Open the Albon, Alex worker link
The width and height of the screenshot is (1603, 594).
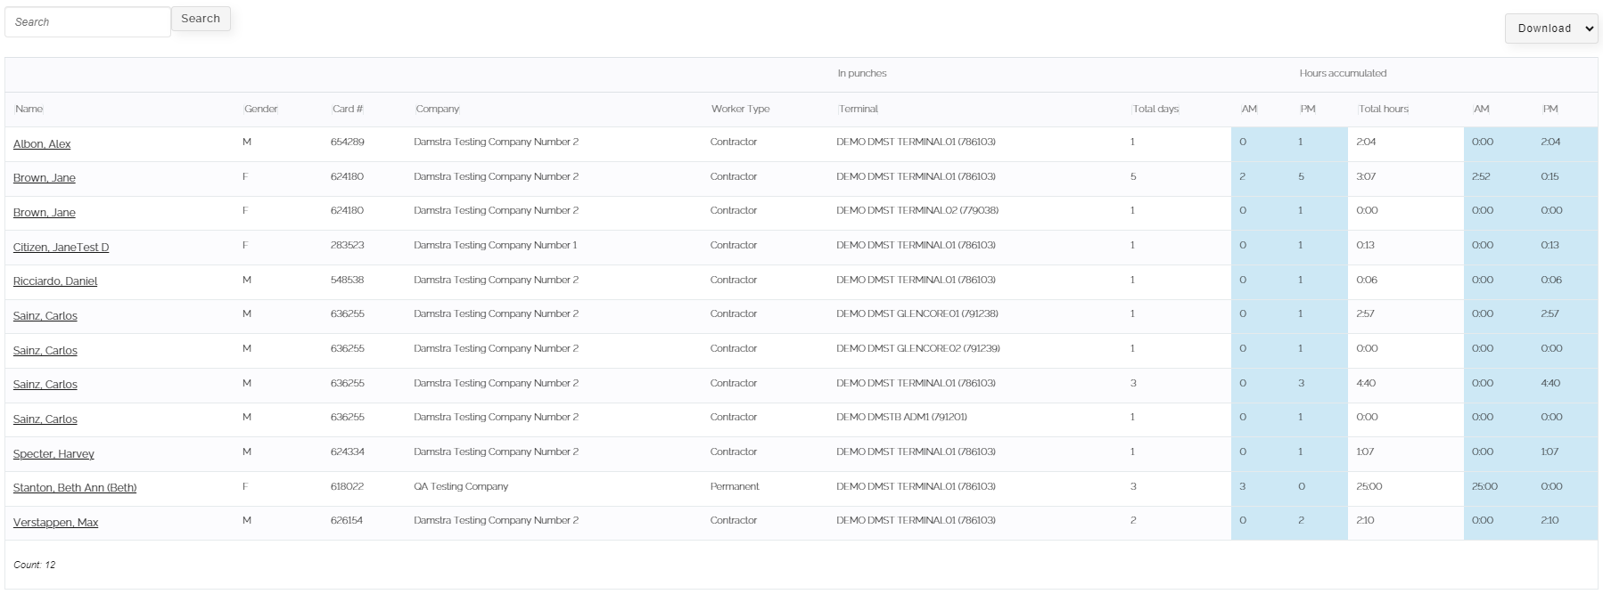(x=42, y=143)
